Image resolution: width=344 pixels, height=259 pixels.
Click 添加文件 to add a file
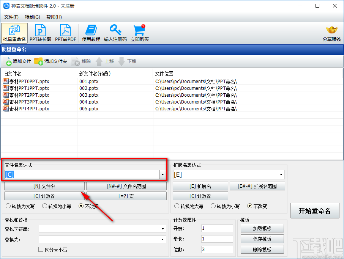point(19,61)
